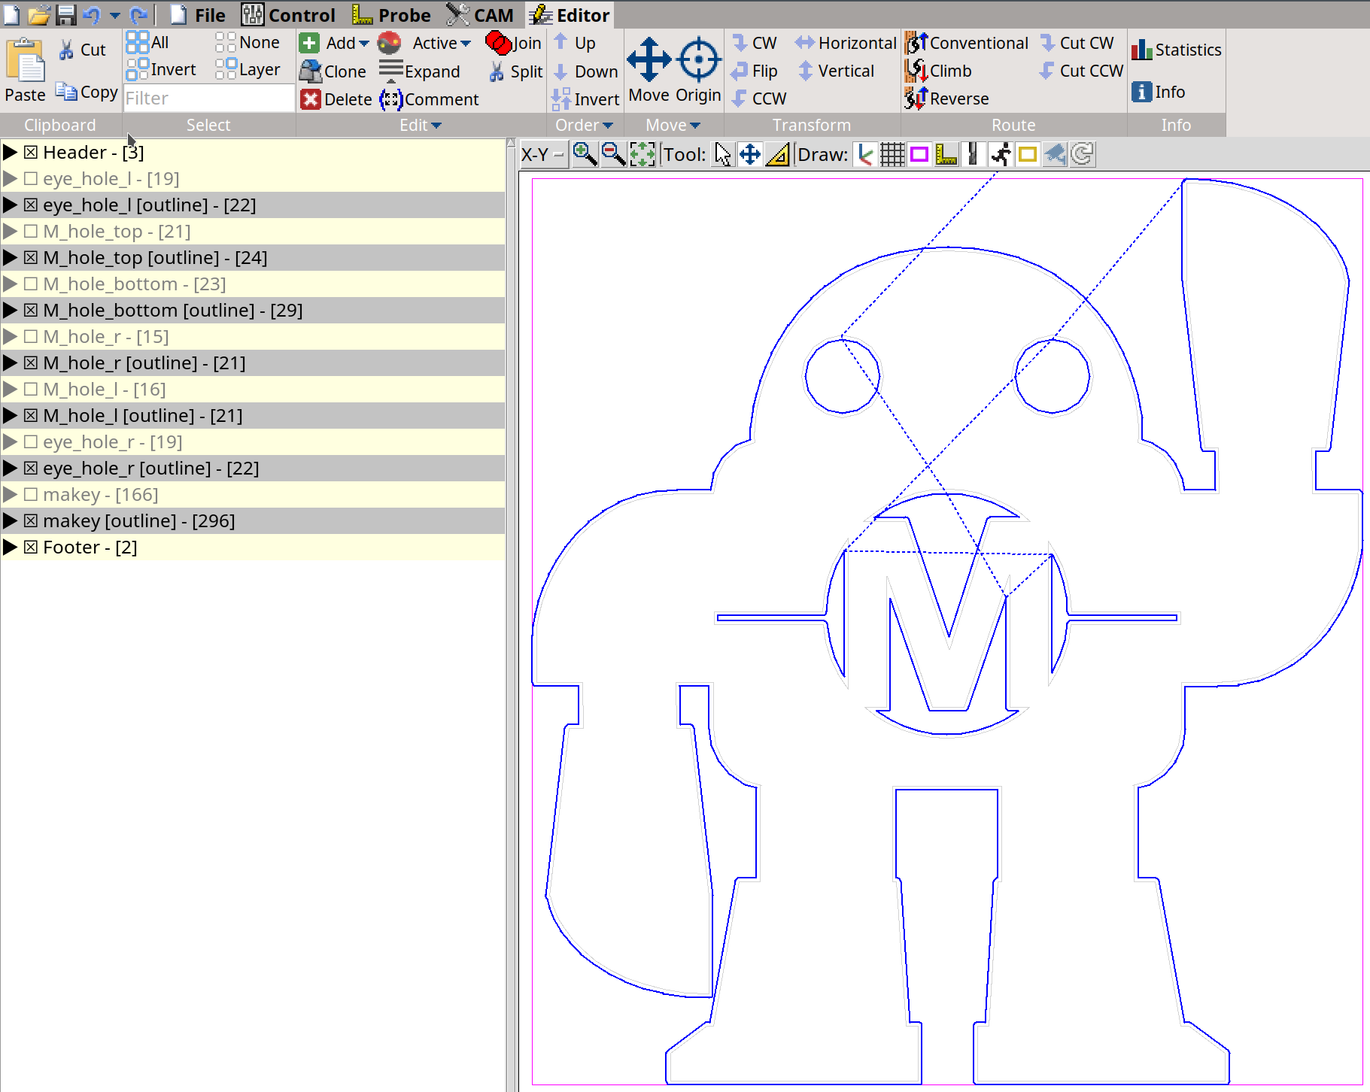
Task: Toggle drawing of rapid paths
Action: click(x=1001, y=154)
